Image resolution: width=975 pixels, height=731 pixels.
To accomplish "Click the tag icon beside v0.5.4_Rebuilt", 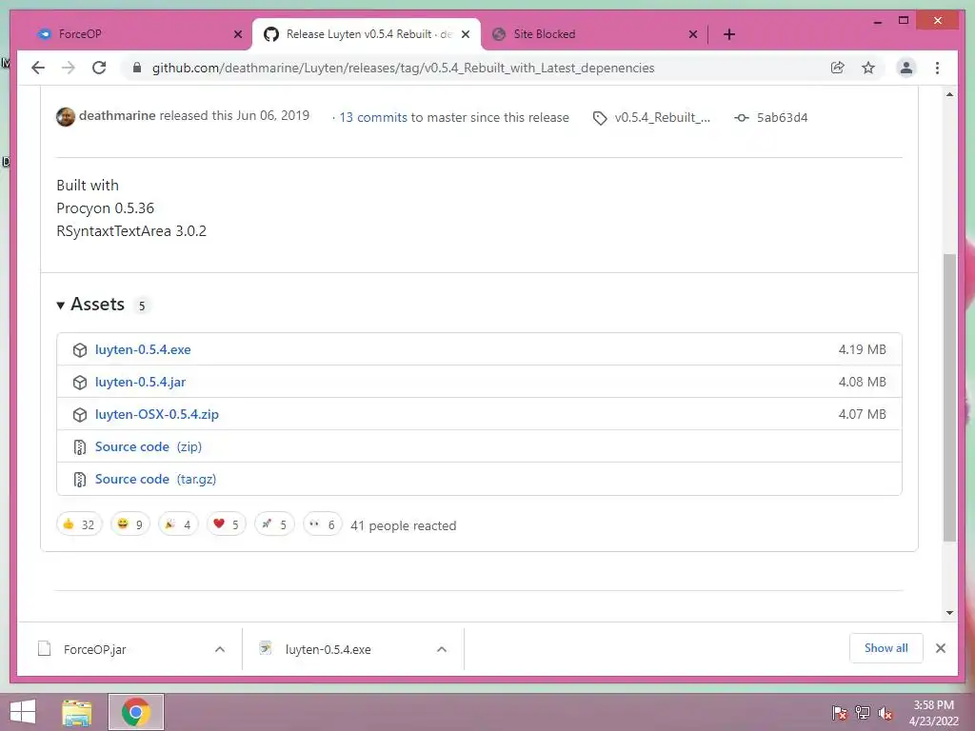I will (x=600, y=118).
